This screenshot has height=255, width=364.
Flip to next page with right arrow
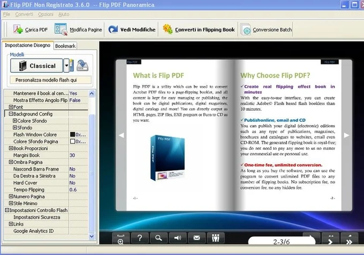pyautogui.click(x=346, y=135)
